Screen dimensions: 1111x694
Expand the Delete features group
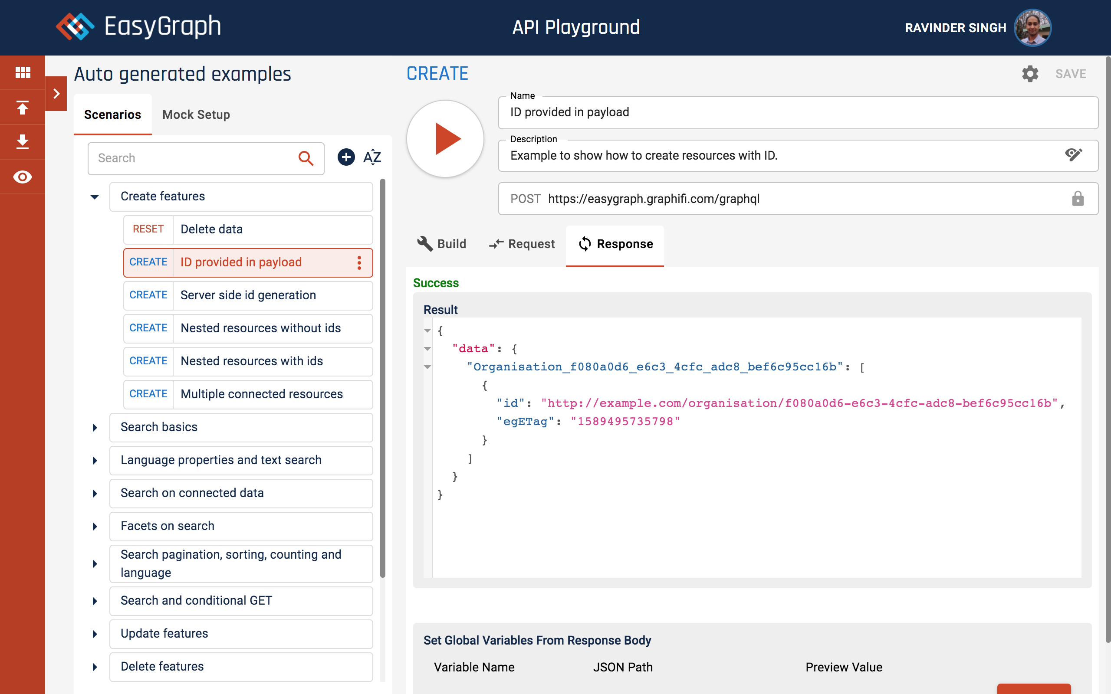[95, 667]
